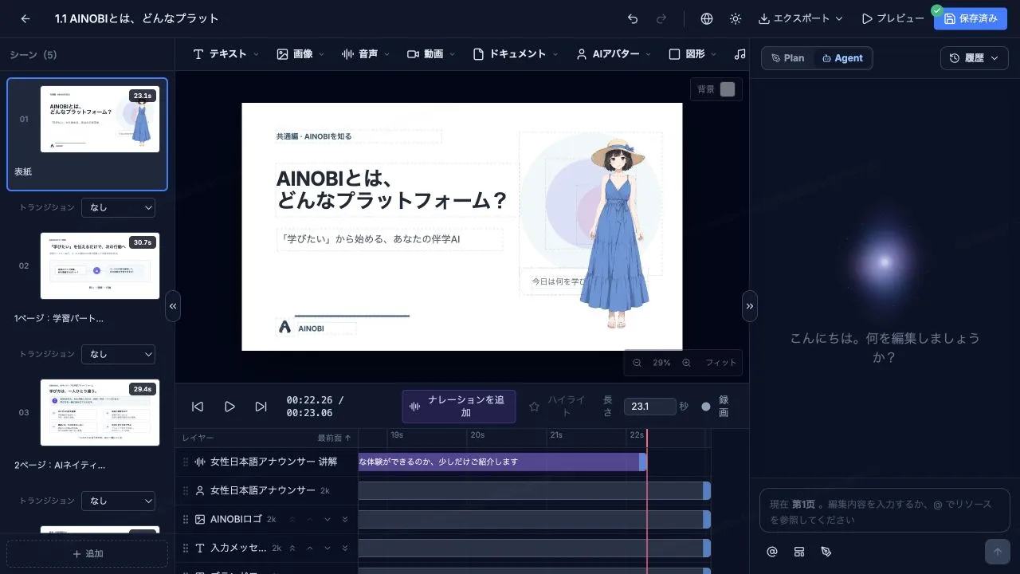The height and width of the screenshot is (574, 1020).
Task: Skip to the end of timeline
Action: point(261,407)
